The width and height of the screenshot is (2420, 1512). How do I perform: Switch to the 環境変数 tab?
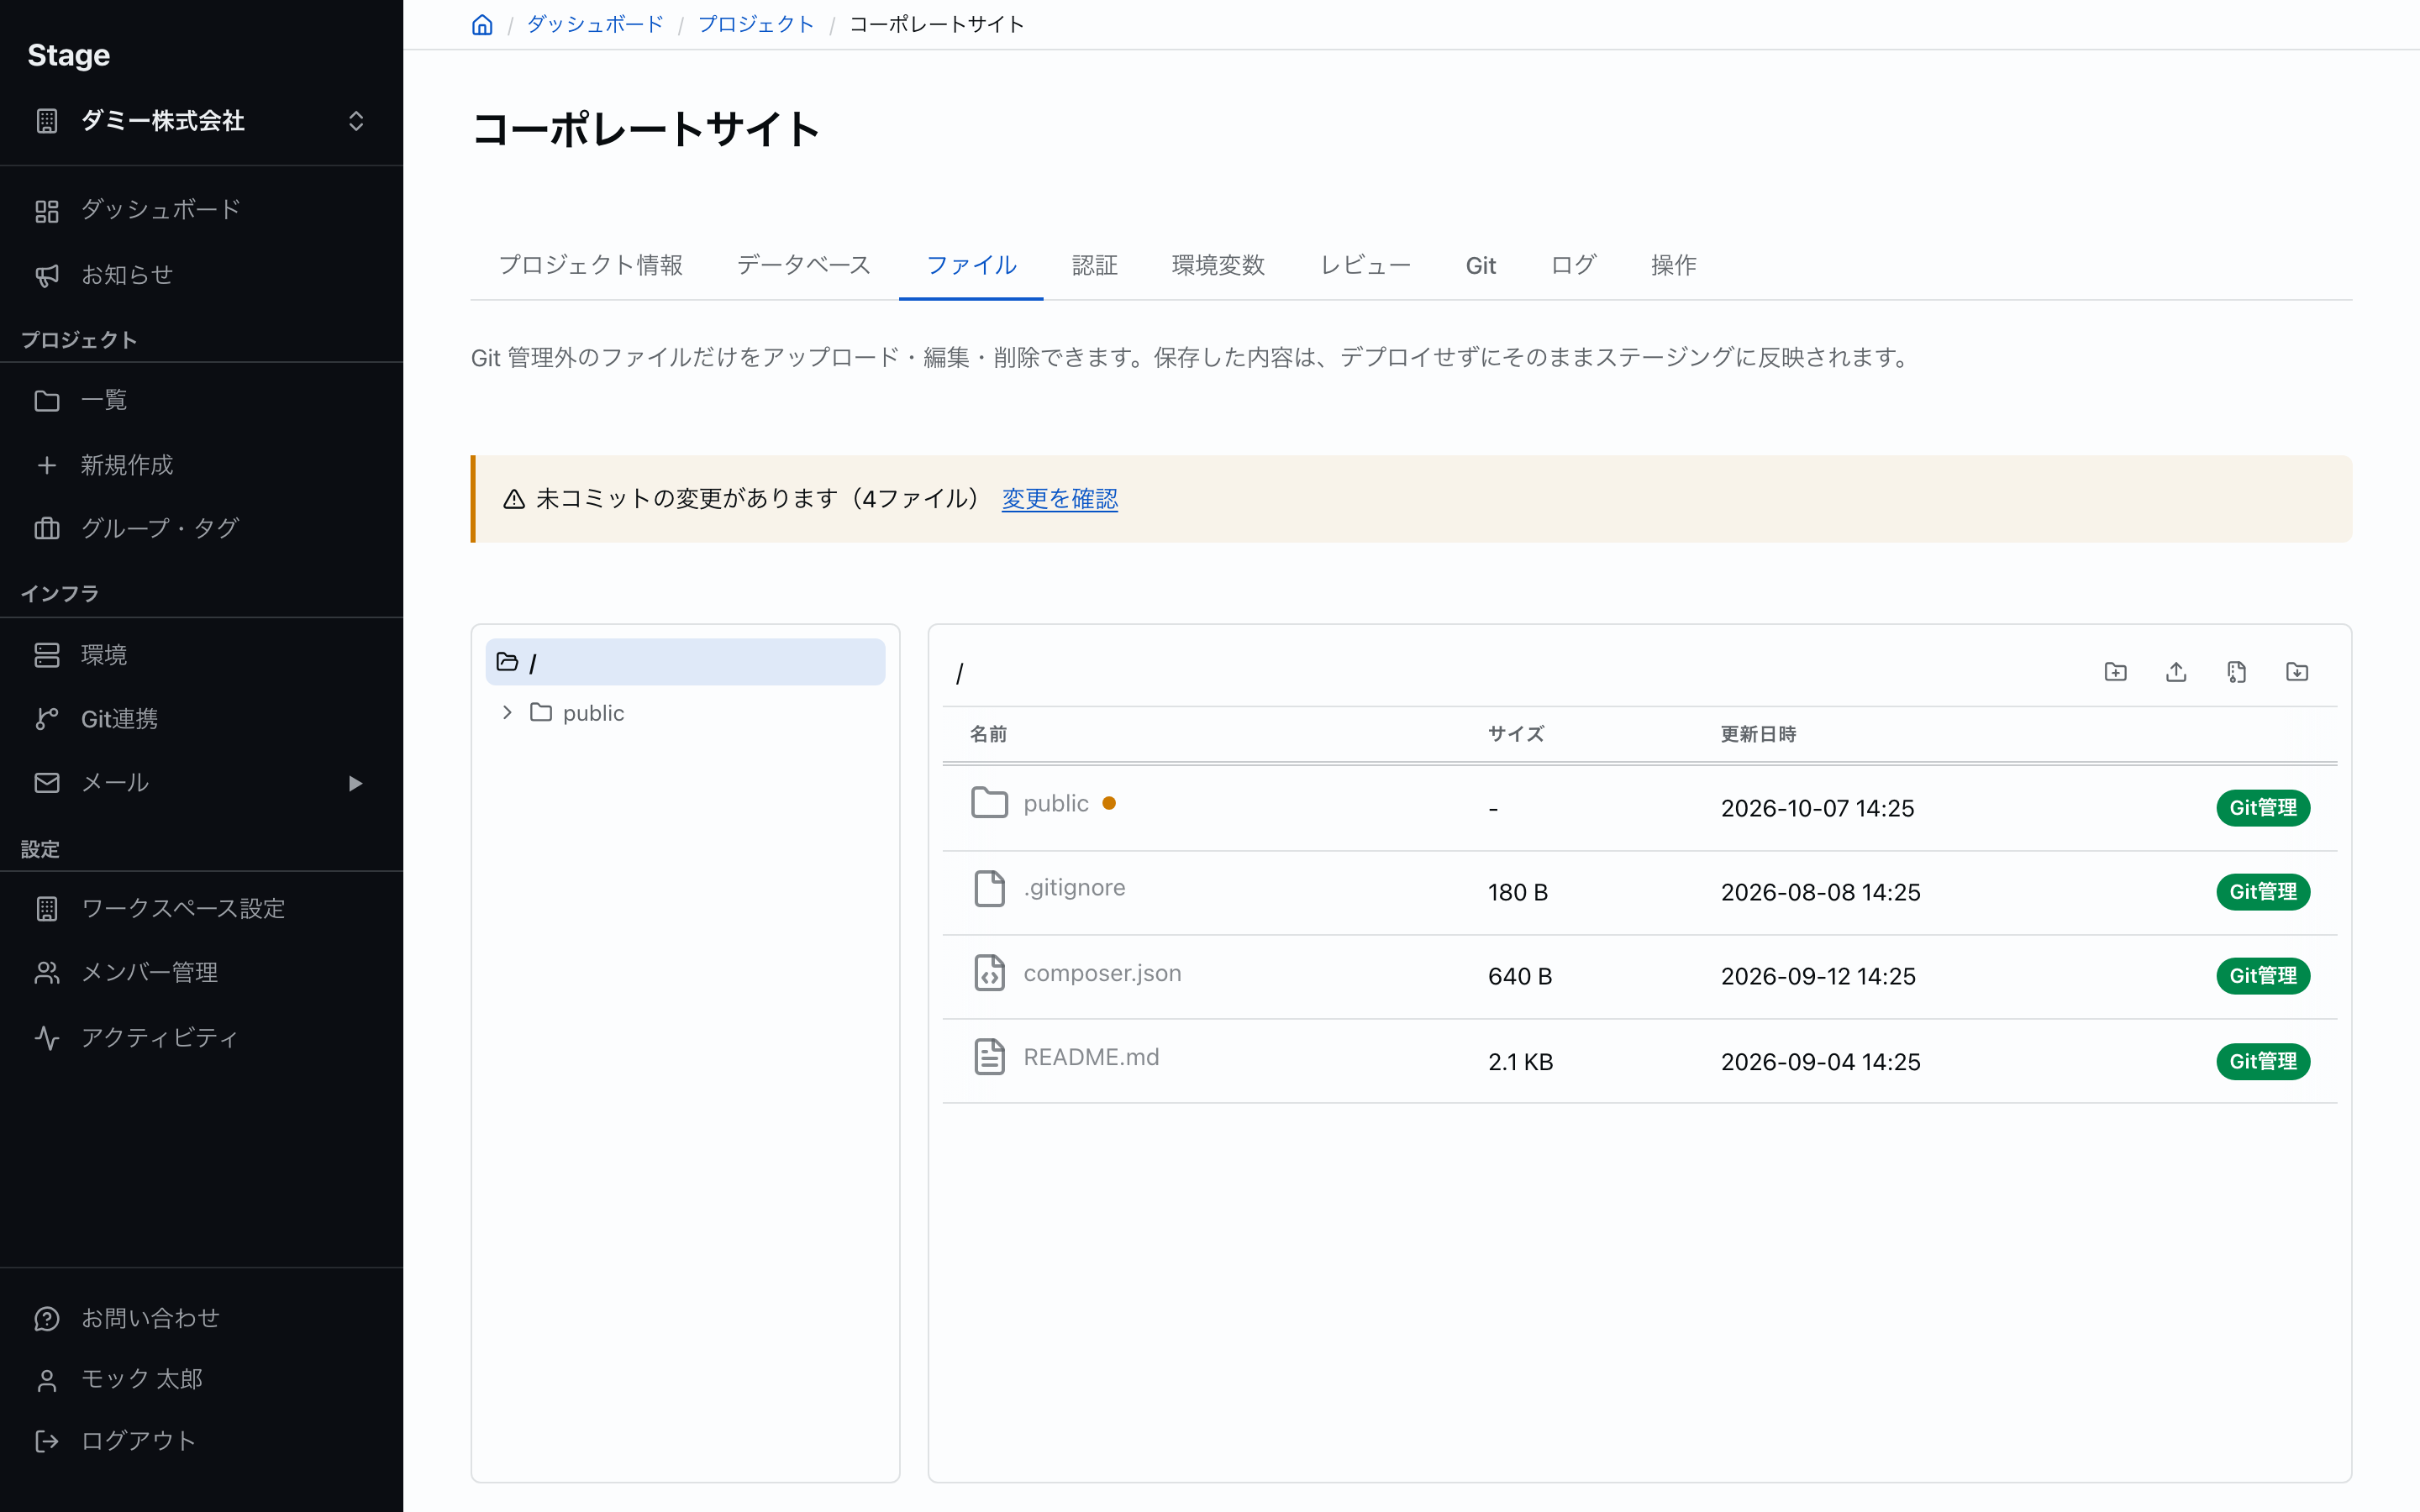1218,265
